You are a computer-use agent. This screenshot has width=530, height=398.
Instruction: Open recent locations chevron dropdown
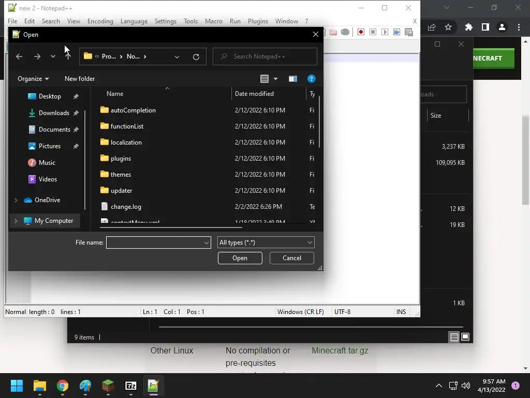pos(53,56)
